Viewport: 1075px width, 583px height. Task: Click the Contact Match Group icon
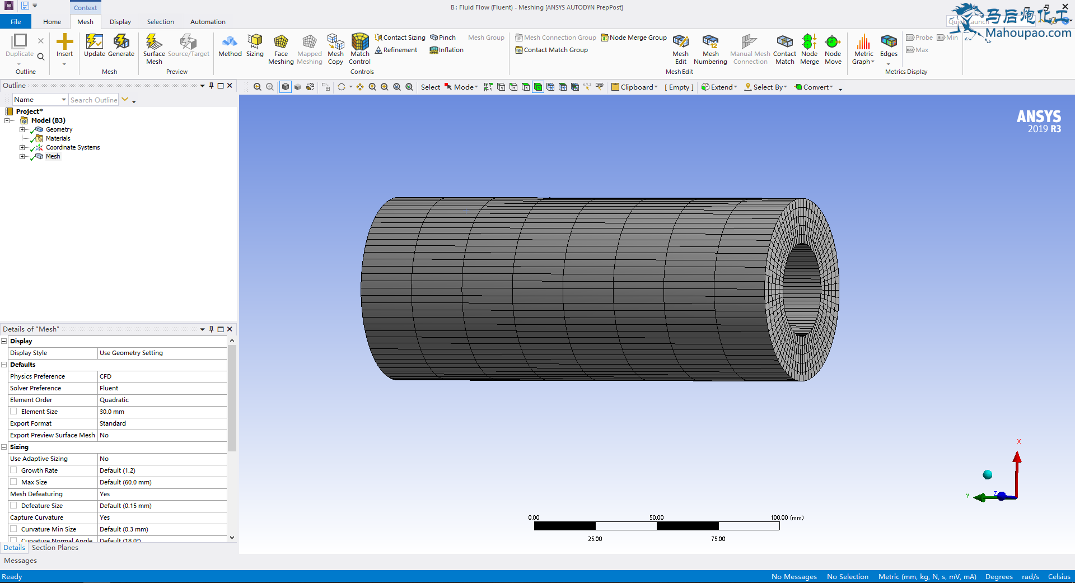click(519, 50)
